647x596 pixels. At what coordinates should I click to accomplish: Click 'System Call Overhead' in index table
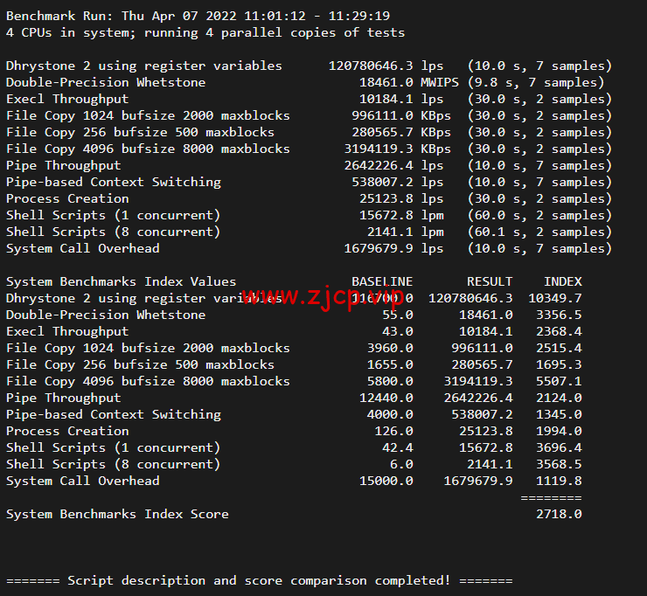[x=82, y=481]
